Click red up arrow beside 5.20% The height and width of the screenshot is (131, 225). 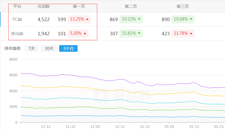click(x=85, y=34)
